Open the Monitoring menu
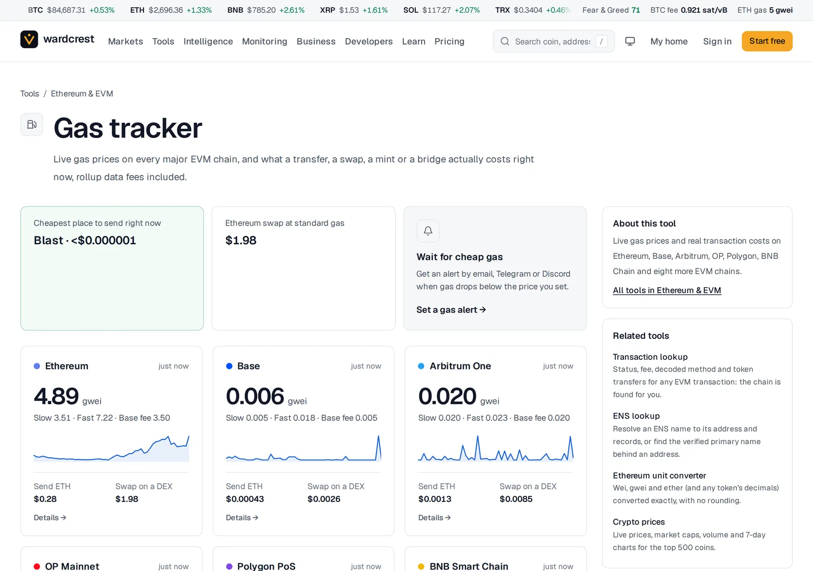The image size is (813, 571). (265, 41)
